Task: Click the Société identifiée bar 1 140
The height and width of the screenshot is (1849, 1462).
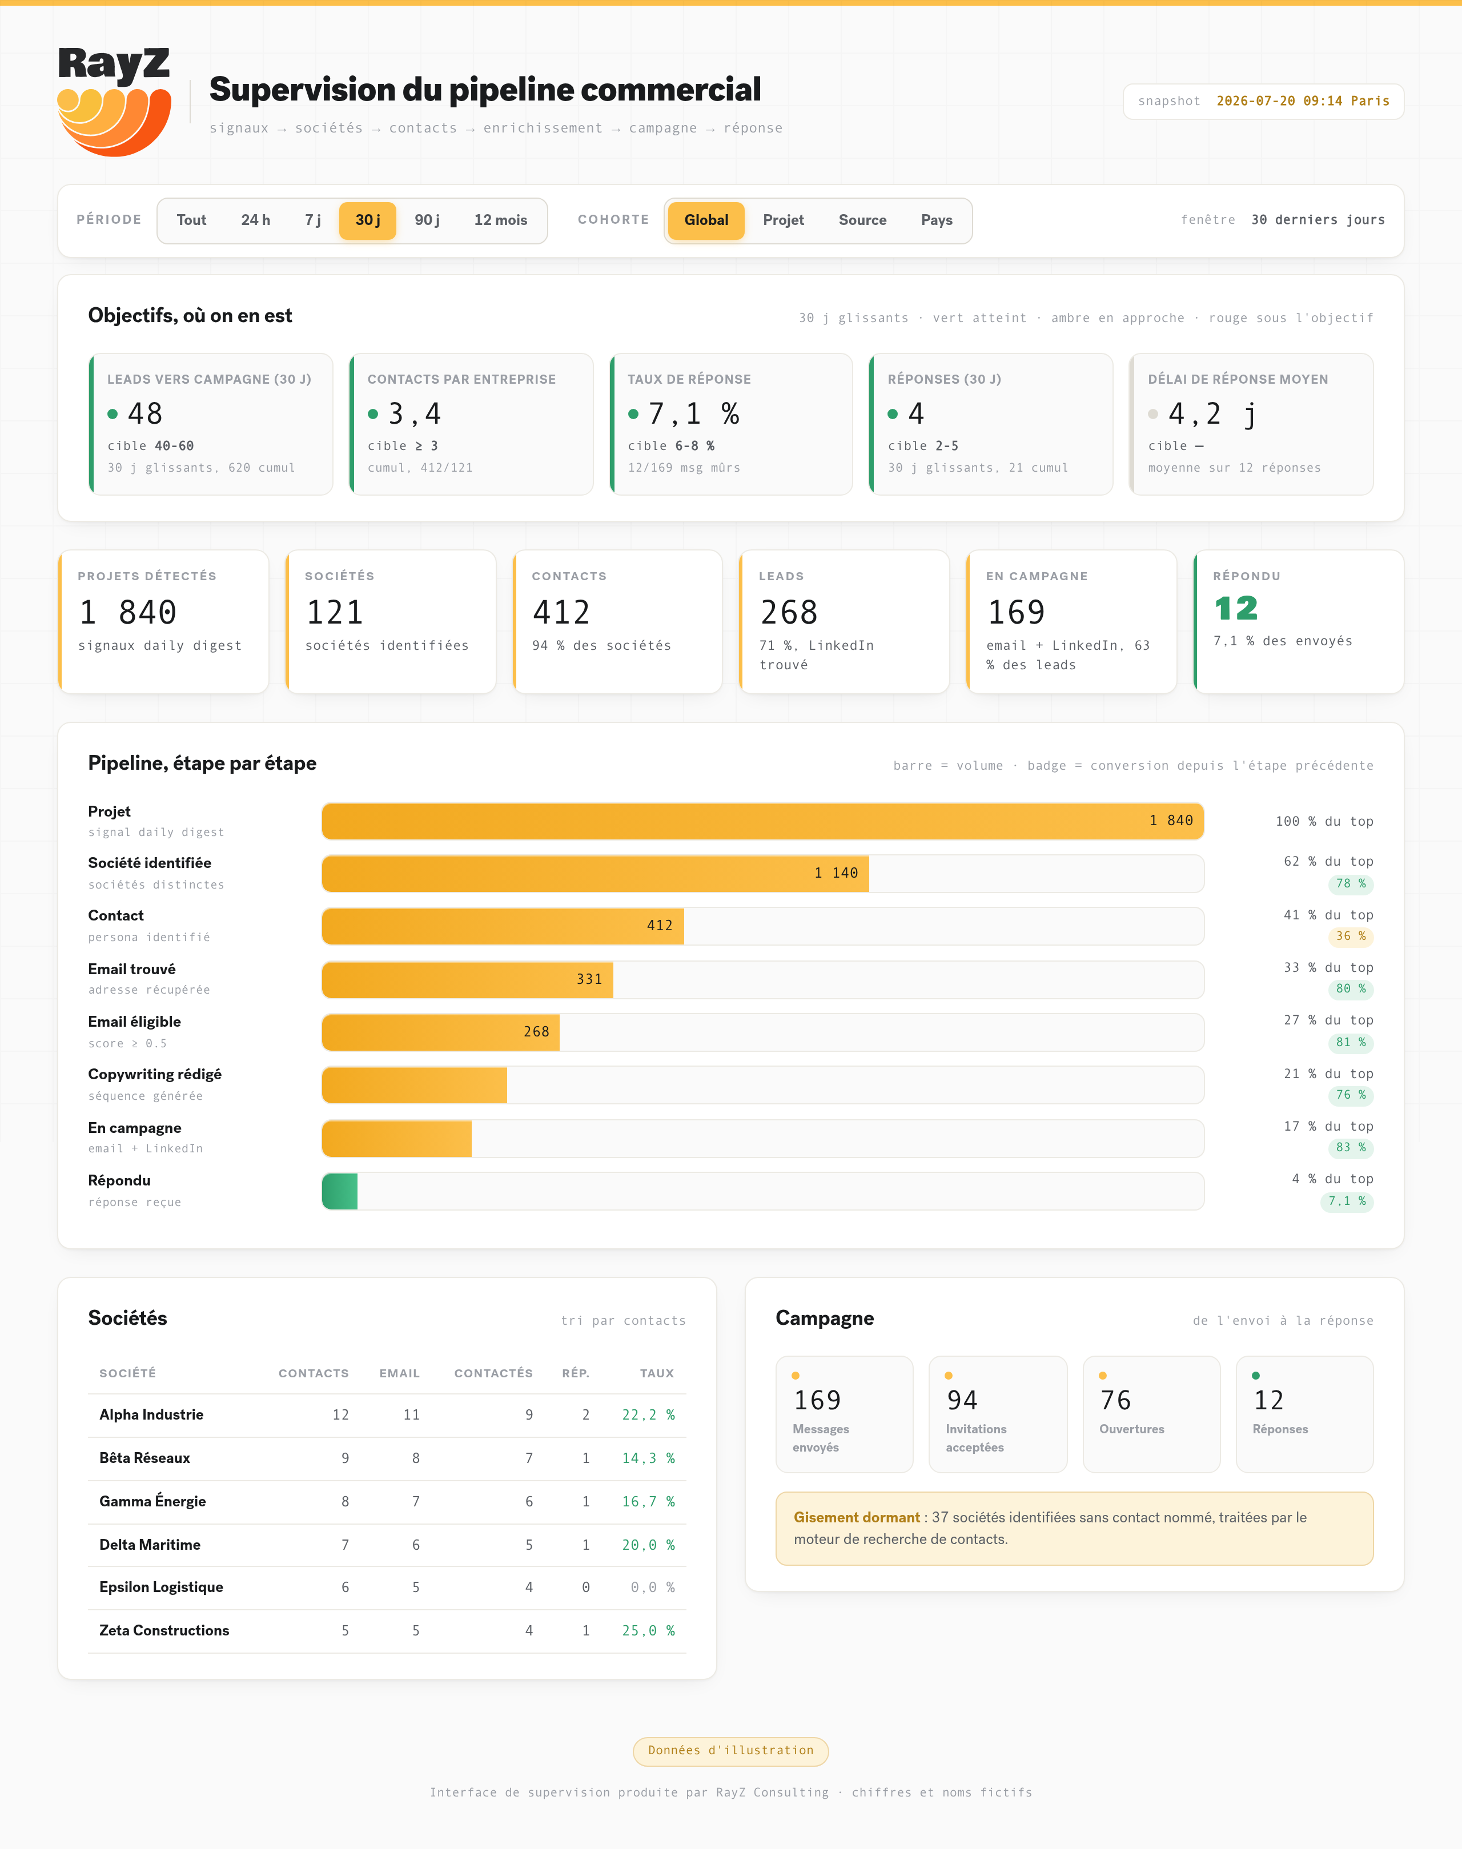Action: coord(595,873)
